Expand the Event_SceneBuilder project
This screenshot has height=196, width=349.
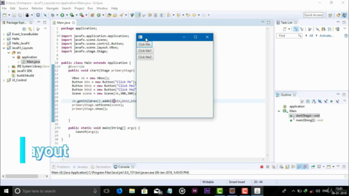4,34
